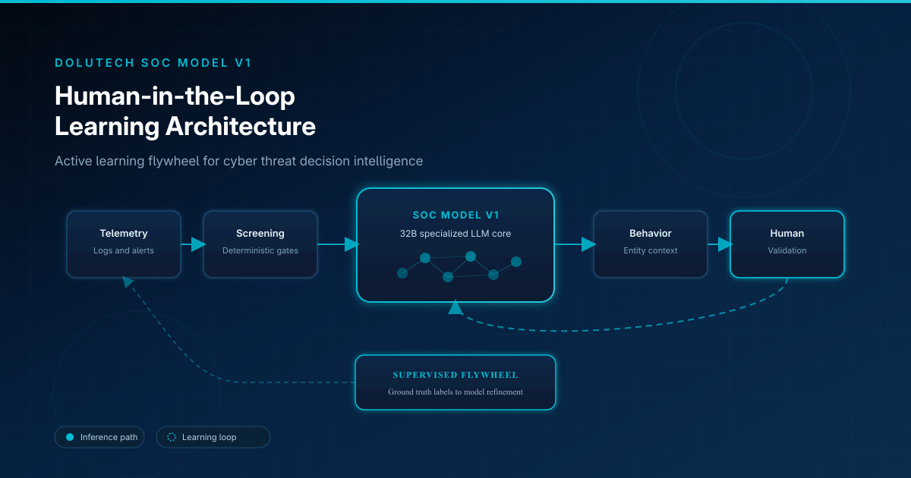
Task: Click the Inference path legend pill
Action: (x=99, y=437)
